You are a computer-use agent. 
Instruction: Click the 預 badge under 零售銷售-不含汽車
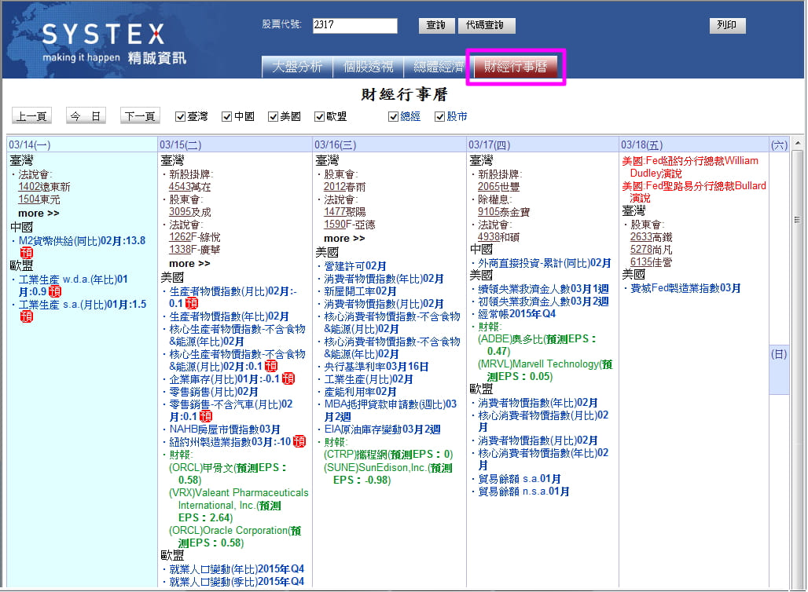pos(206,416)
